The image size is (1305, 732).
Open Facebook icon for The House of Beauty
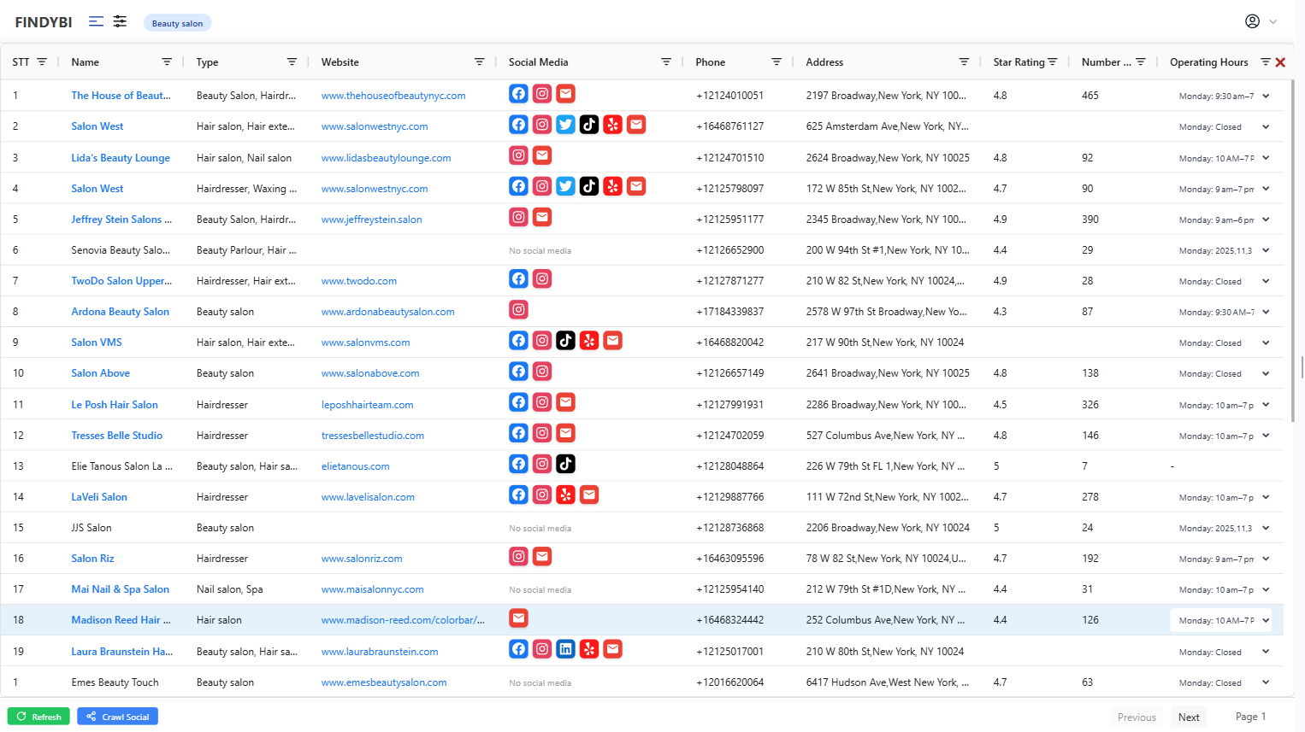(x=518, y=94)
